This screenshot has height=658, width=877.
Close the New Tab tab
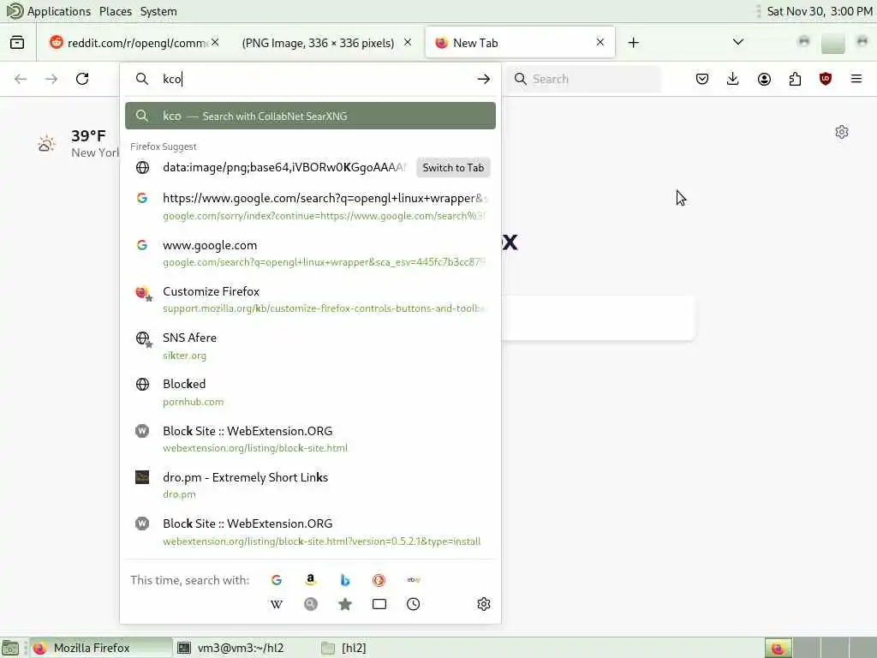coord(600,43)
